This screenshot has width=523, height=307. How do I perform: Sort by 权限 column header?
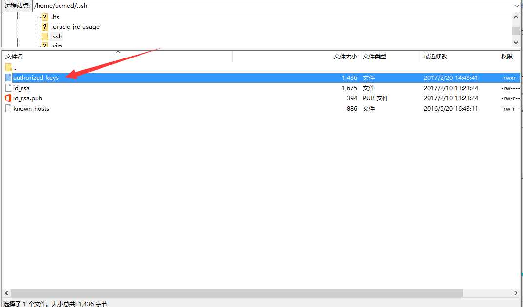point(506,57)
